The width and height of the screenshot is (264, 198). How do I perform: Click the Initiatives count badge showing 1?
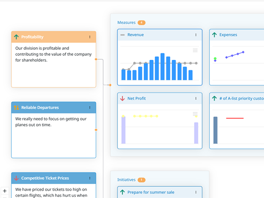pyautogui.click(x=141, y=180)
